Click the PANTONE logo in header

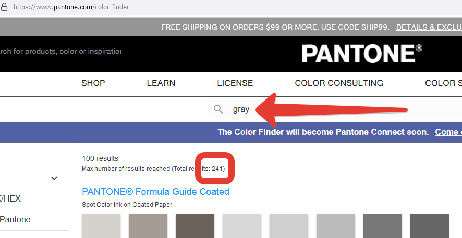(362, 54)
